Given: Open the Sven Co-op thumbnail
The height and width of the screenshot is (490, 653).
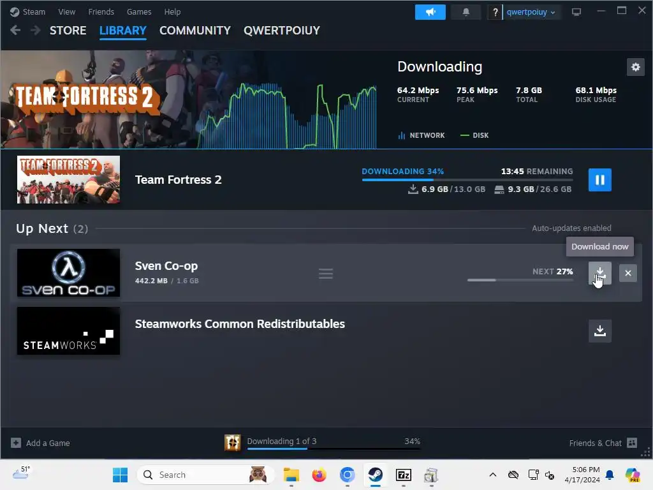Looking at the screenshot, I should 68,273.
